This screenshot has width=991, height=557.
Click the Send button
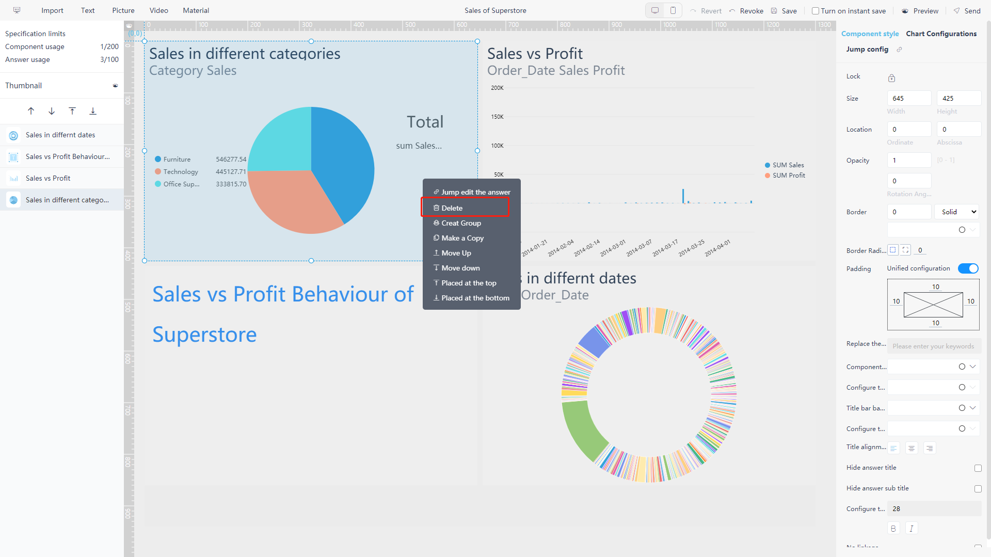pyautogui.click(x=967, y=11)
